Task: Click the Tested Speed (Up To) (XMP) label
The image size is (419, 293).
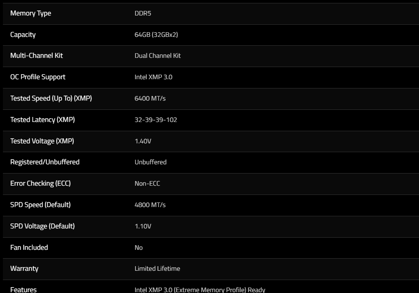Action: pyautogui.click(x=51, y=98)
